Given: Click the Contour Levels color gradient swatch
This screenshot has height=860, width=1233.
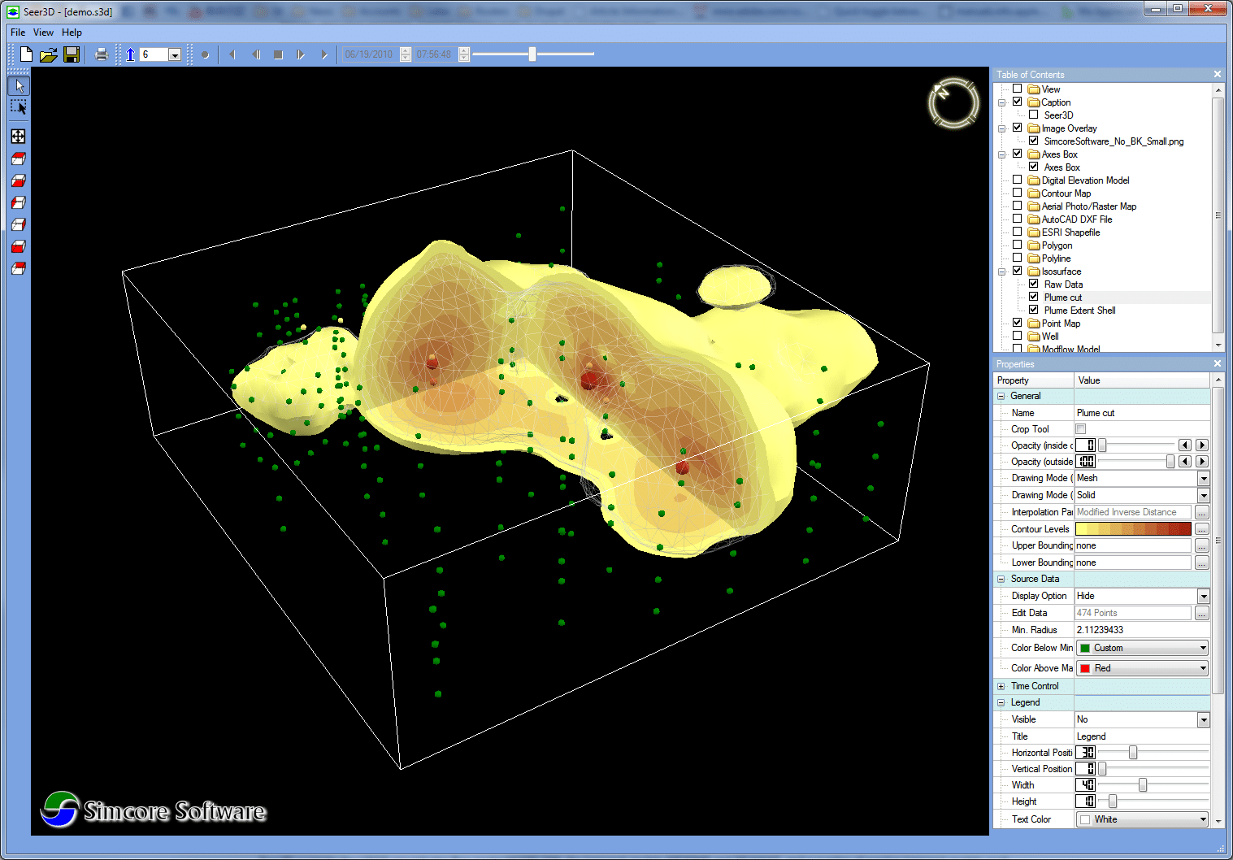Looking at the screenshot, I should (x=1133, y=529).
